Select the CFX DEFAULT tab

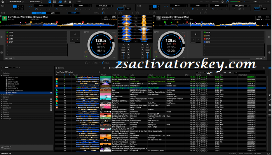pyautogui.click(x=39, y=13)
